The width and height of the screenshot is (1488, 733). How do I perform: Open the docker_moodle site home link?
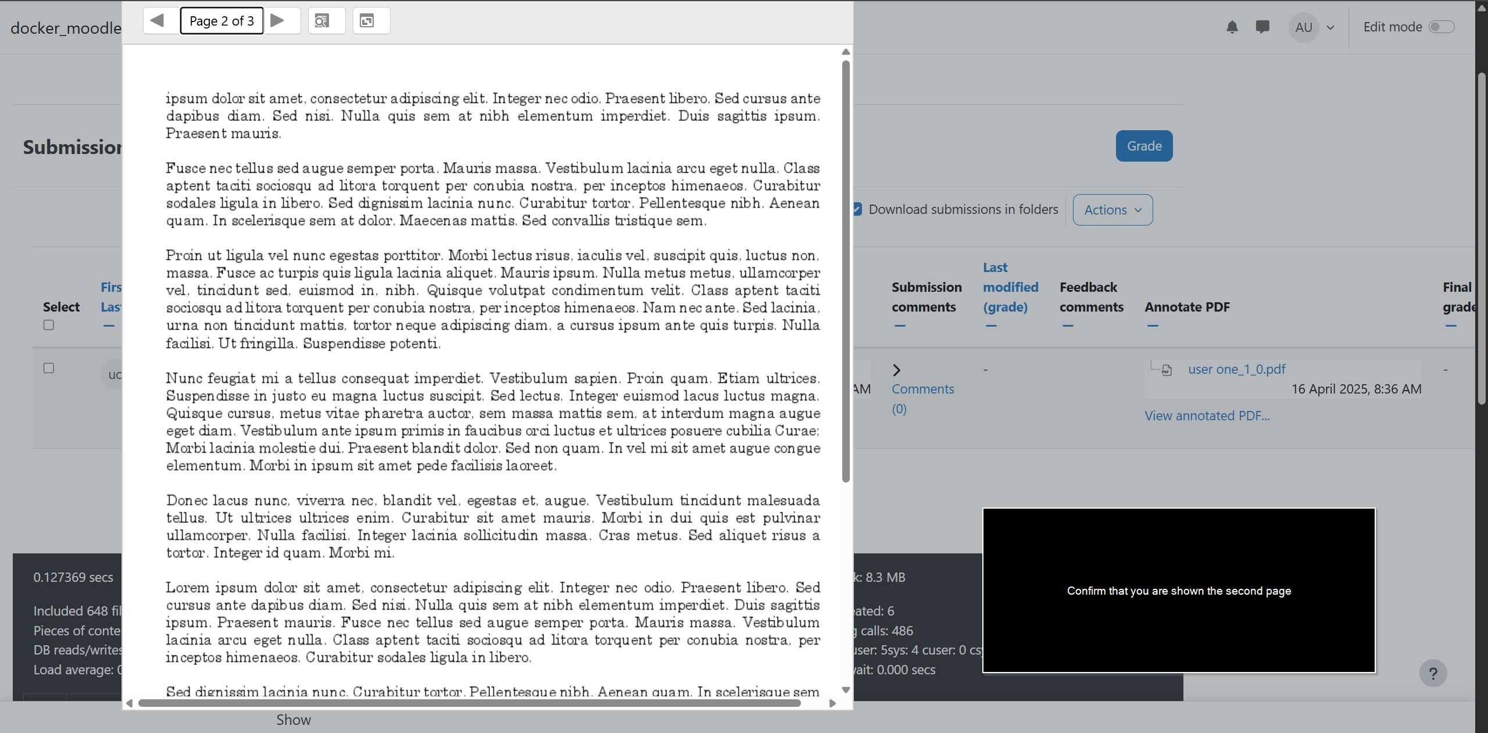[x=66, y=28]
